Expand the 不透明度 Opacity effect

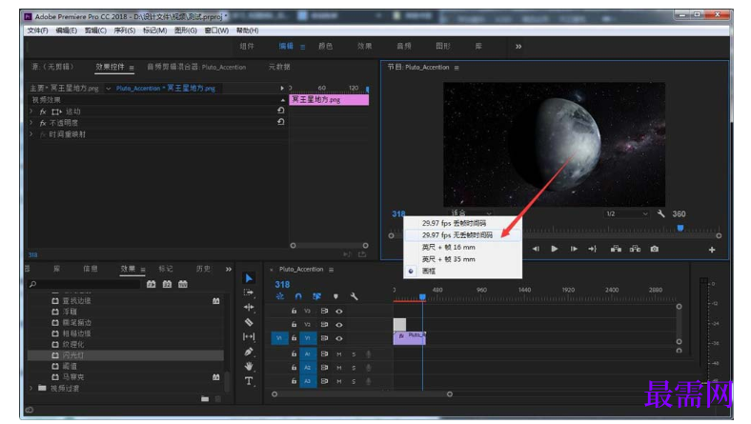(31, 123)
